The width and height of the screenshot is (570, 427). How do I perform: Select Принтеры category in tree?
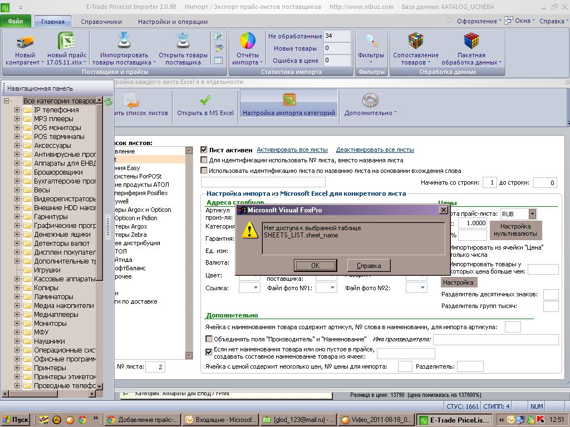(x=50, y=368)
